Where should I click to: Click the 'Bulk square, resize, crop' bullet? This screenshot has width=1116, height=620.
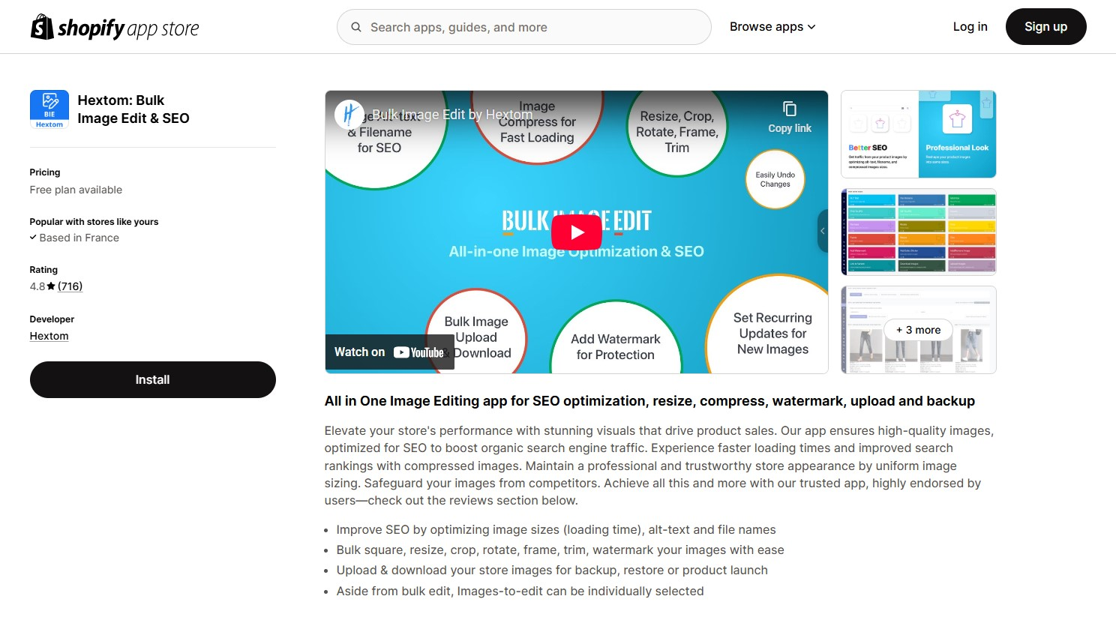tap(560, 550)
